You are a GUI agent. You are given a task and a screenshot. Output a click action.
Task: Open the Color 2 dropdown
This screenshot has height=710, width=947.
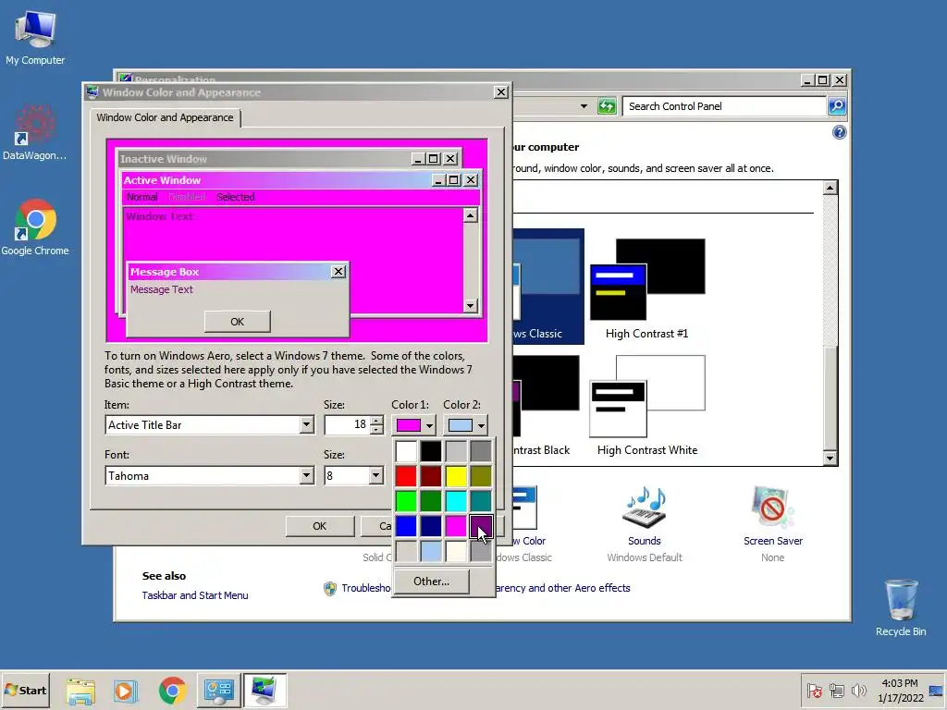(x=466, y=425)
